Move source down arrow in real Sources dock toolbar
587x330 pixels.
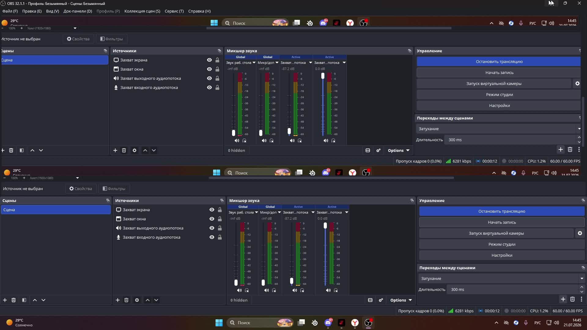pyautogui.click(x=156, y=300)
